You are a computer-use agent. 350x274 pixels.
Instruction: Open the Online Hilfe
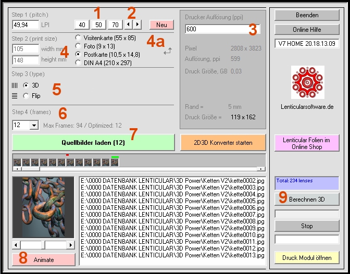[307, 29]
